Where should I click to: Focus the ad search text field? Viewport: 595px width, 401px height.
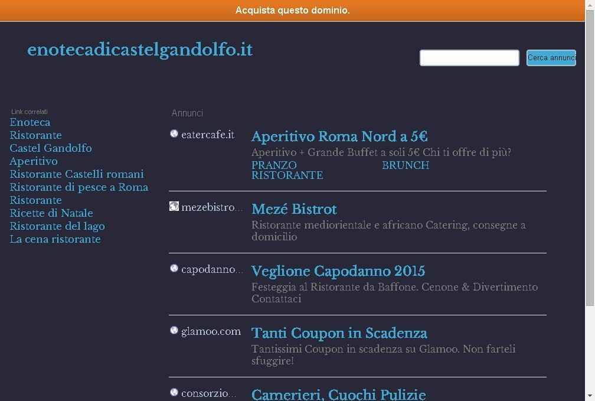pos(469,58)
